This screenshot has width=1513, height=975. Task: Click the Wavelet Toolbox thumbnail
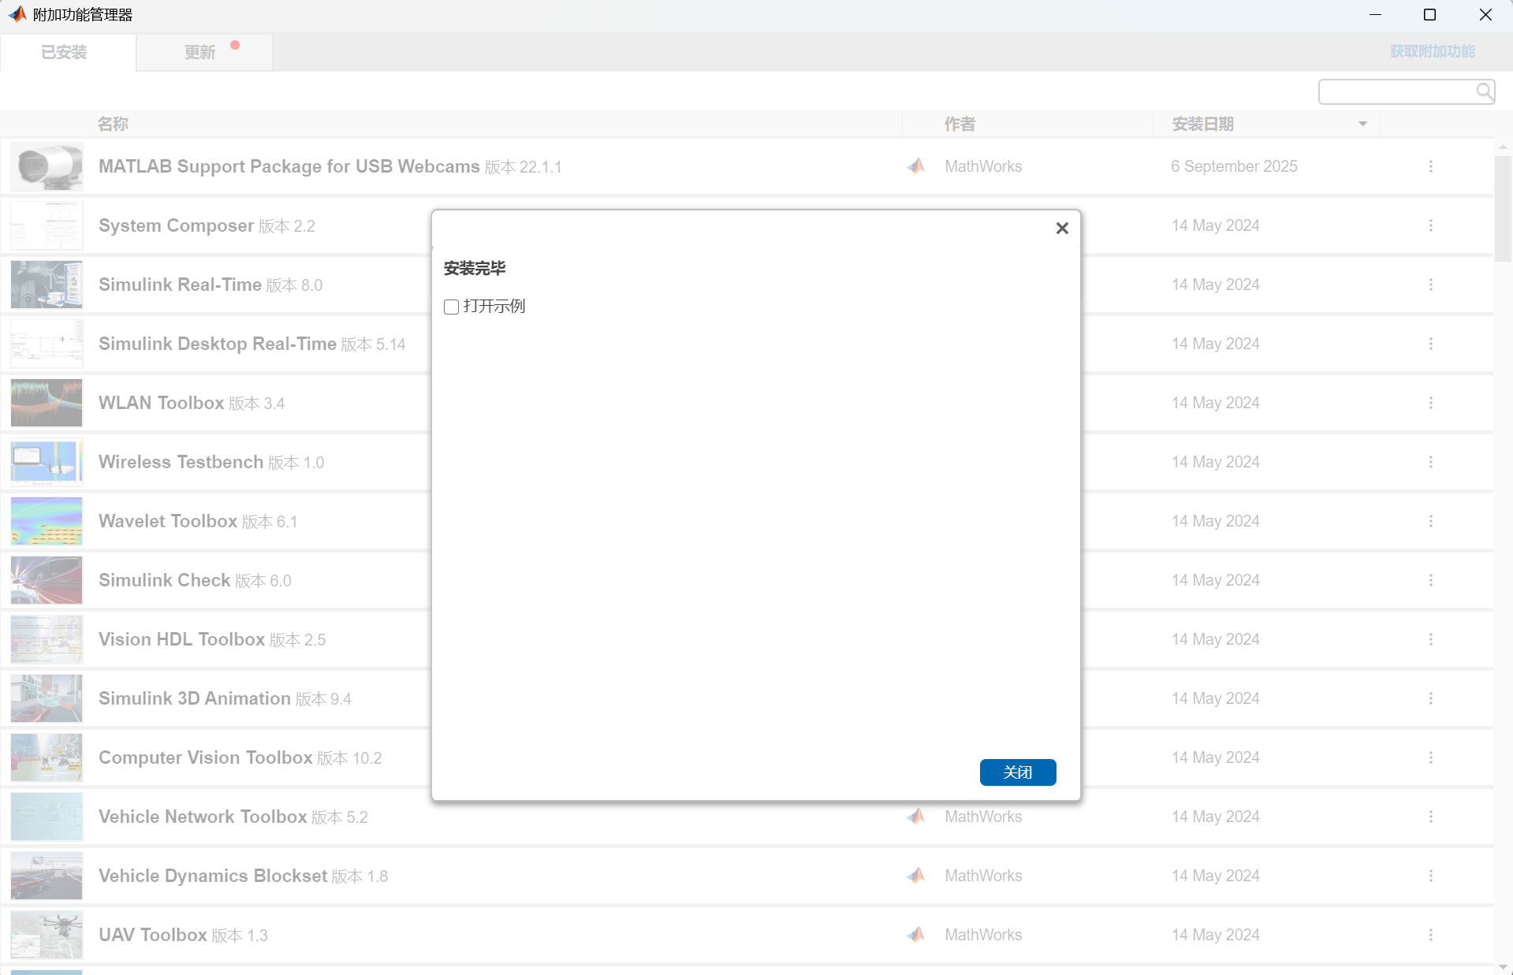[x=47, y=521]
